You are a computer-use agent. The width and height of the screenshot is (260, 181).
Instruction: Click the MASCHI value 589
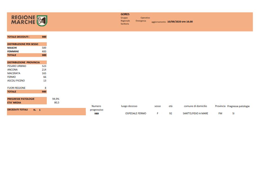coord(44,48)
